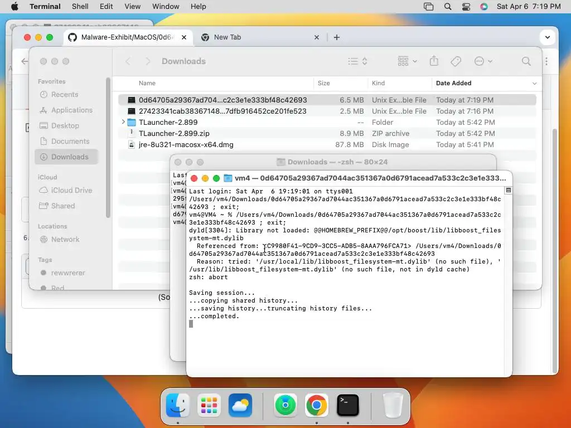Viewport: 571px width, 428px height.
Task: Click the Stage Manager windows icon in menu bar
Action: (429, 7)
